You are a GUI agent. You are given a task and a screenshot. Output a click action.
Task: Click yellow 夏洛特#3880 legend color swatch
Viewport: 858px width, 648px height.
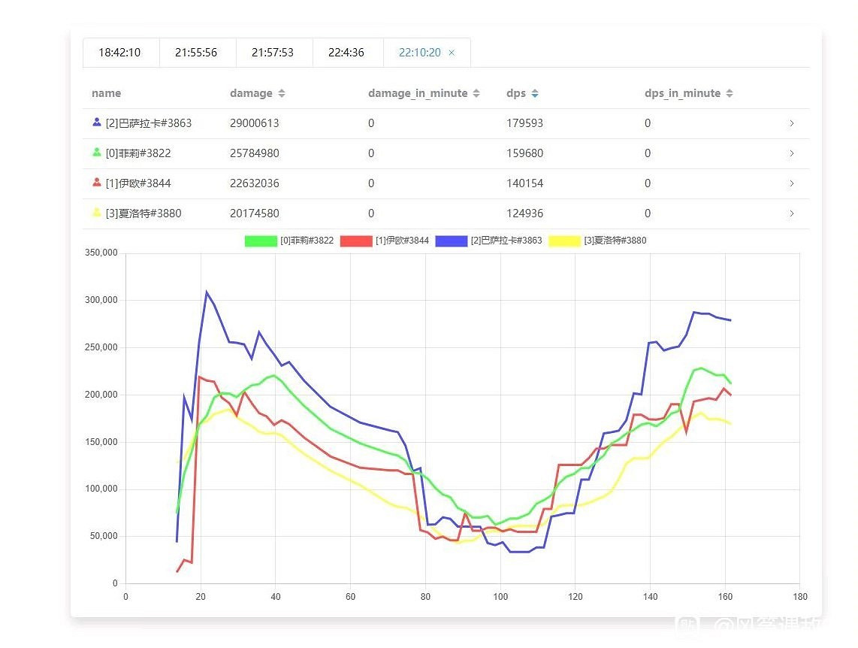coord(564,241)
